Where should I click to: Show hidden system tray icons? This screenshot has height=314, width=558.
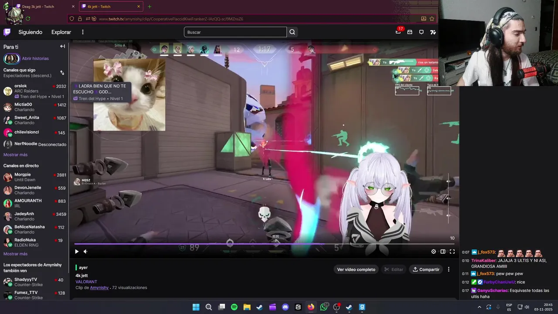tap(479, 307)
